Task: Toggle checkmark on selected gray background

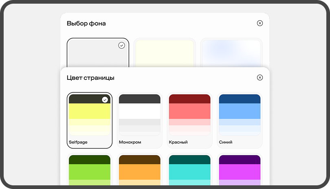Action: tap(121, 45)
